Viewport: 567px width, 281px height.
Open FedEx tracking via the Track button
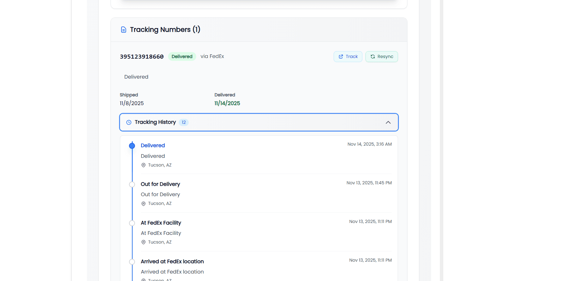coord(348,56)
